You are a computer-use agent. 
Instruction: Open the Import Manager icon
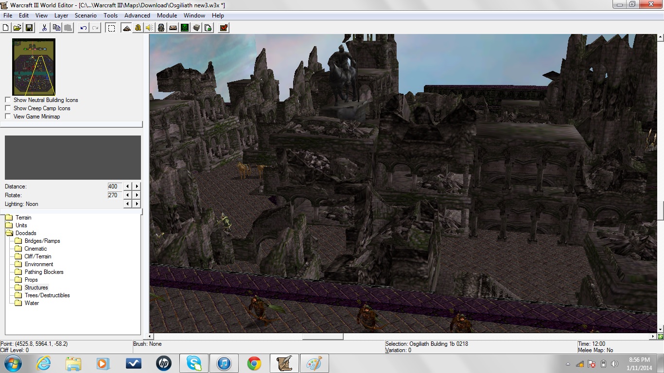coord(208,28)
